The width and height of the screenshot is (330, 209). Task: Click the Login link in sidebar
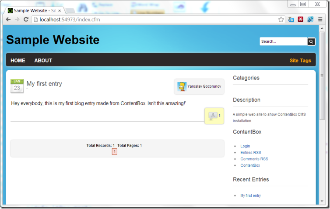tap(245, 146)
